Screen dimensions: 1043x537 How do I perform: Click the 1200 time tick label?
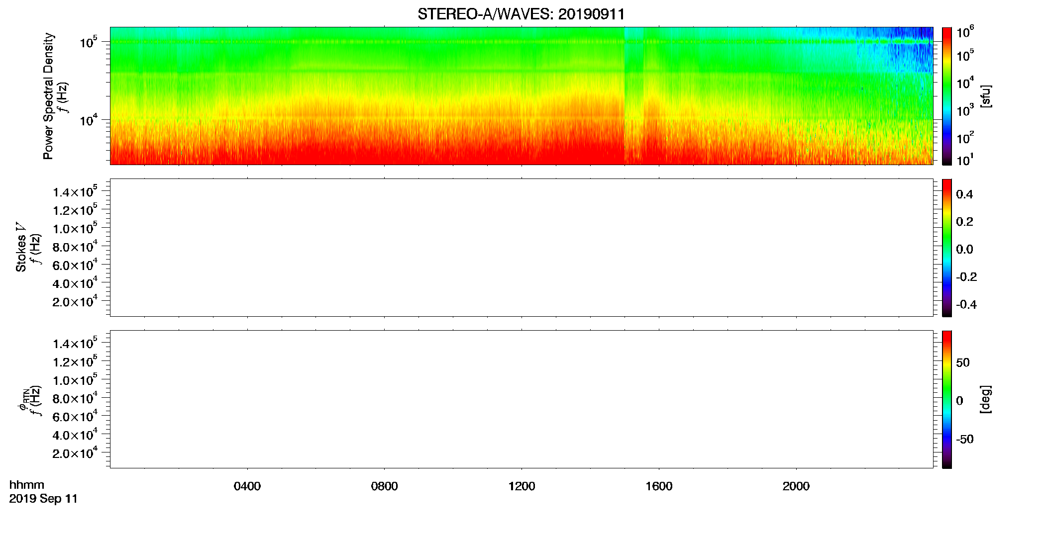click(x=521, y=486)
